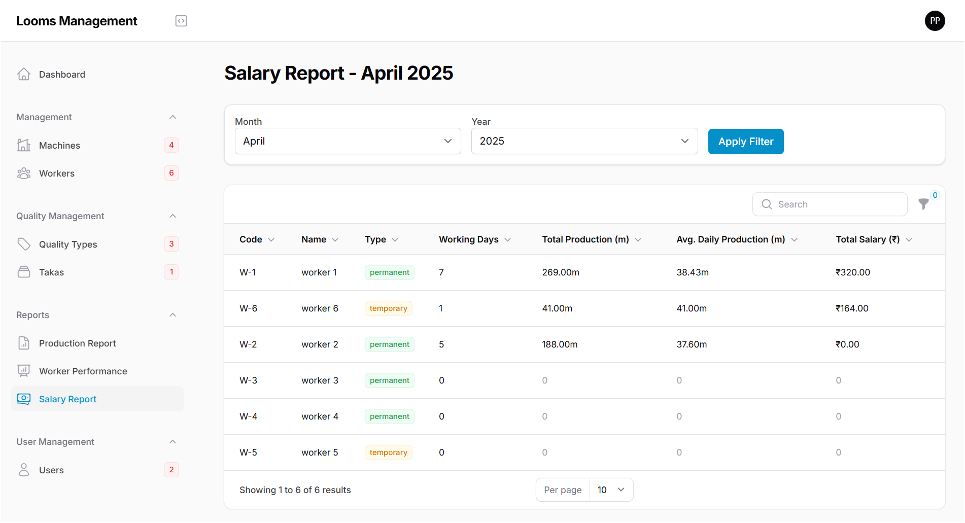Open the Year dropdown showing 2025
Viewport: 965px width, 523px height.
click(x=584, y=141)
